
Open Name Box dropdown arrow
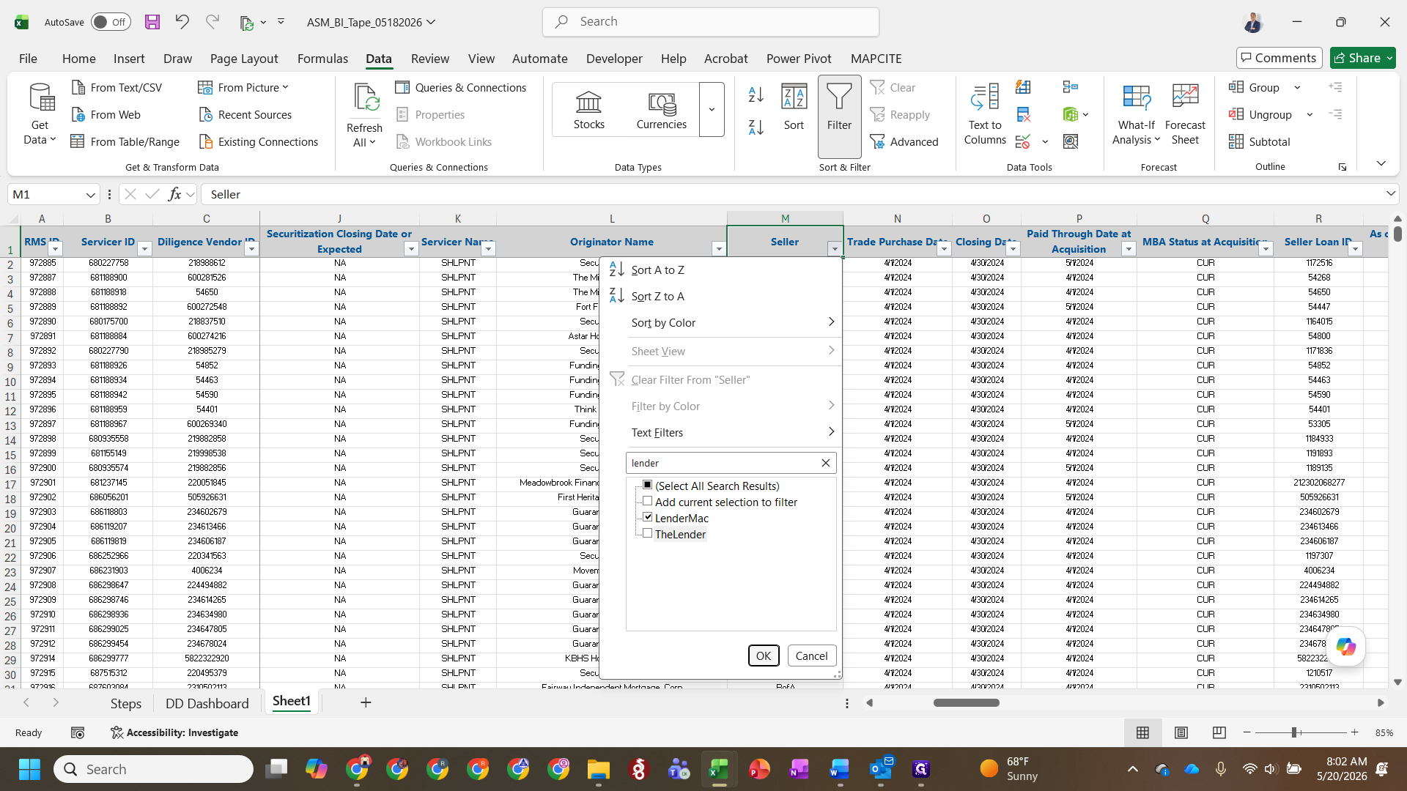pos(90,195)
